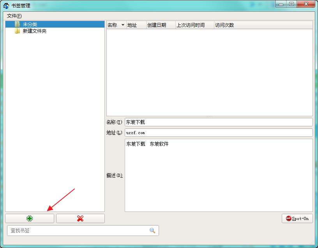The height and width of the screenshot is (248, 318).
Task: Minimize the 书签管理 window
Action: tap(281, 4)
